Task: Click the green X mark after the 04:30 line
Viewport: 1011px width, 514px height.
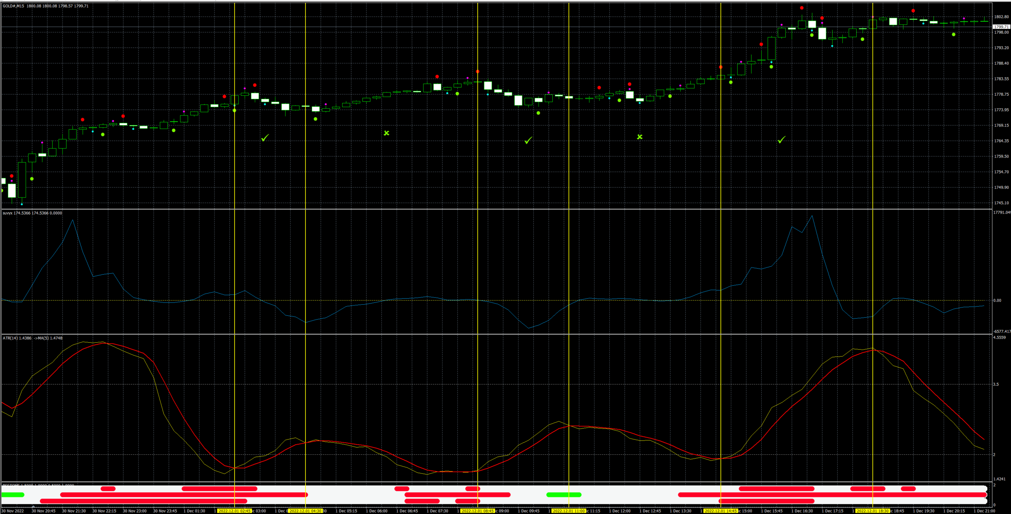Action: click(x=387, y=133)
